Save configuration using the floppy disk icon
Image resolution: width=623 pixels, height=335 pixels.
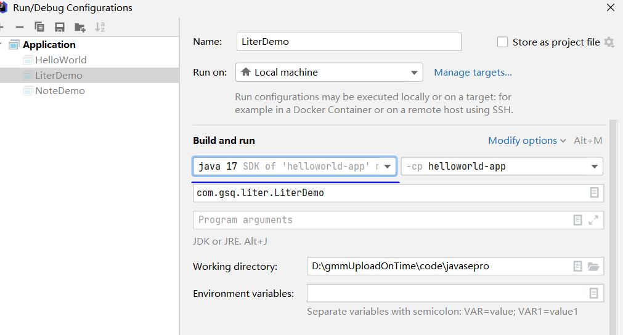tap(60, 27)
